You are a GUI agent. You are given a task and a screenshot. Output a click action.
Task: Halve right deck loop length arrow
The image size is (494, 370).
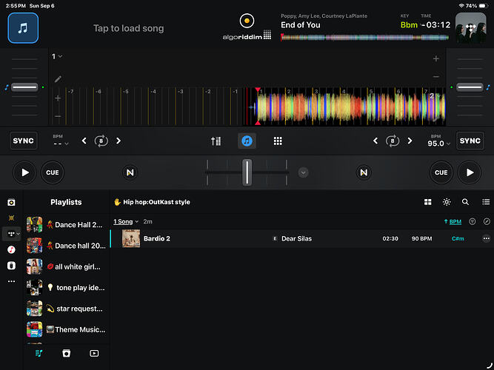[375, 141]
